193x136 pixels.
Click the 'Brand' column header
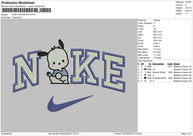click(x=177, y=64)
